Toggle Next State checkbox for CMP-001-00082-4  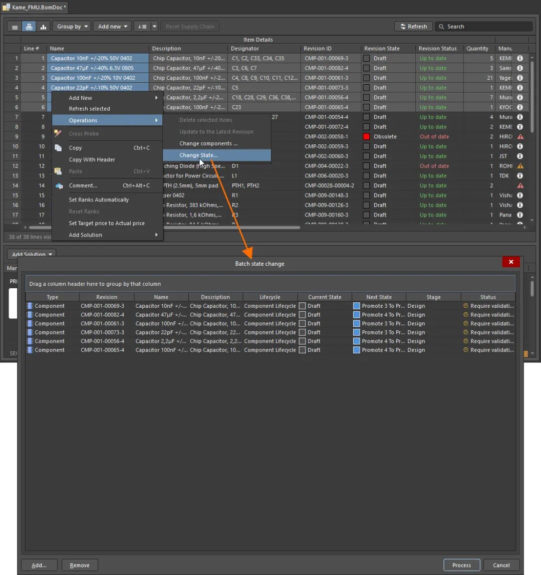357,315
